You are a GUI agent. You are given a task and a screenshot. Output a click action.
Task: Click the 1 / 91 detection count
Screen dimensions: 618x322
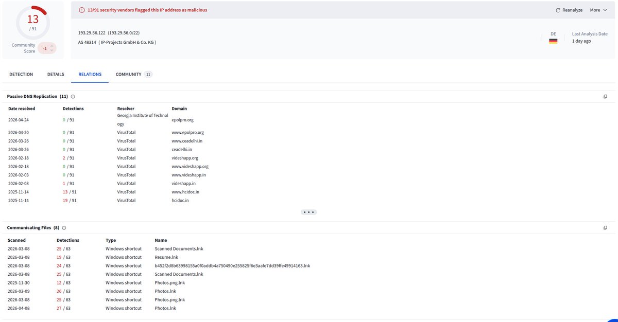[x=68, y=184]
